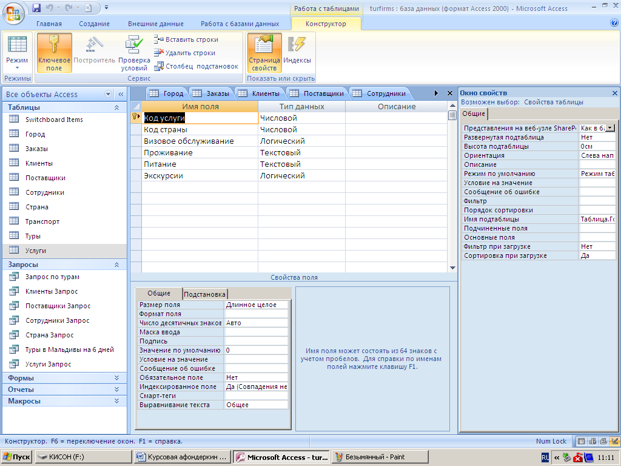Toggle the Страница свойств property sheet

click(264, 52)
